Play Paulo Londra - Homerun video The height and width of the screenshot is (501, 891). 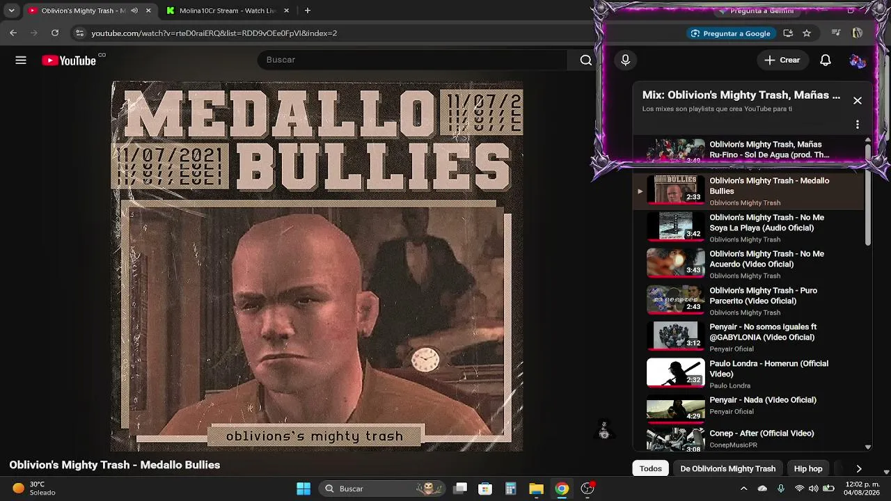tap(748, 374)
